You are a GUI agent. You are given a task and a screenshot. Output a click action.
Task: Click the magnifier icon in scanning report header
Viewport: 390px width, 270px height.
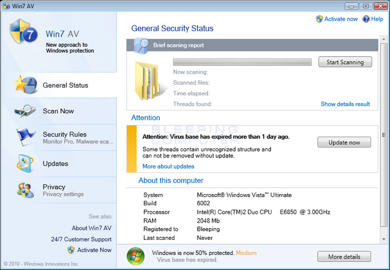[141, 45]
